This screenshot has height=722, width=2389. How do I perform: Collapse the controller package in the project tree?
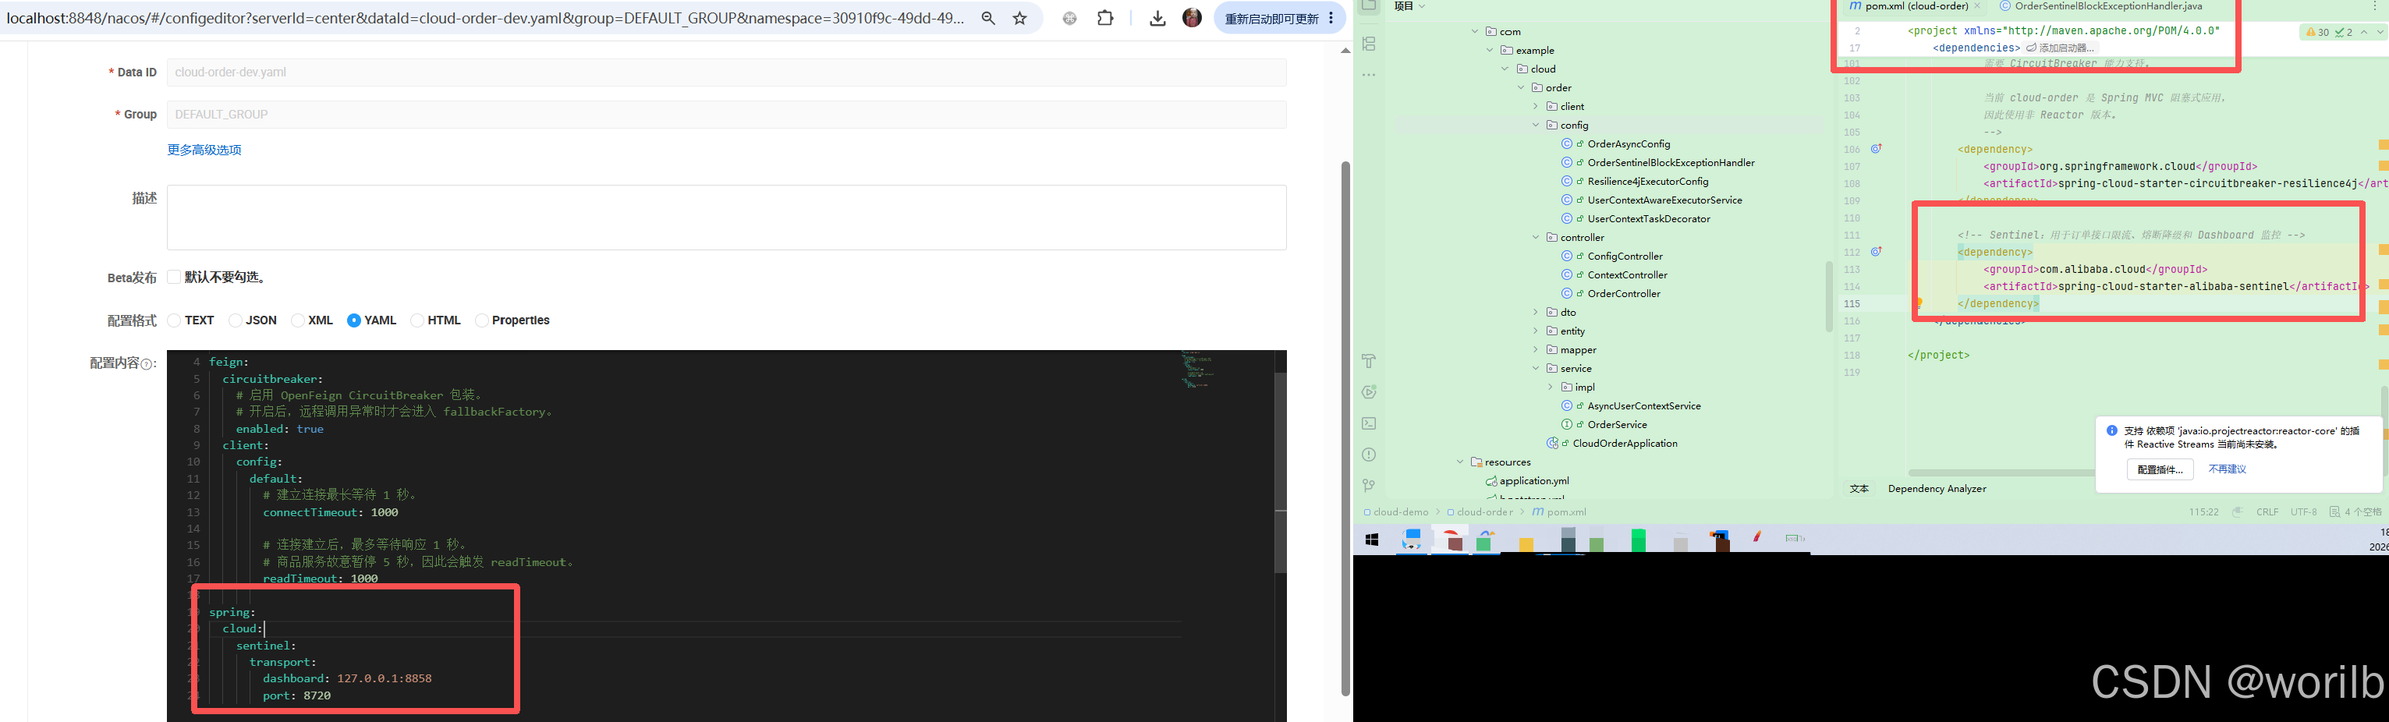coord(1536,237)
